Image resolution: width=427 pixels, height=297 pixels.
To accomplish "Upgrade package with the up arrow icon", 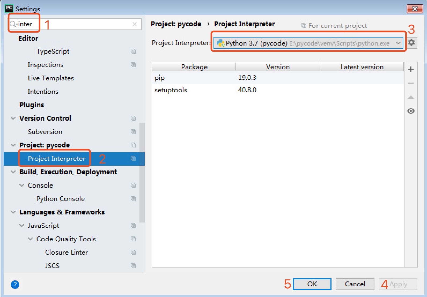I will (411, 97).
